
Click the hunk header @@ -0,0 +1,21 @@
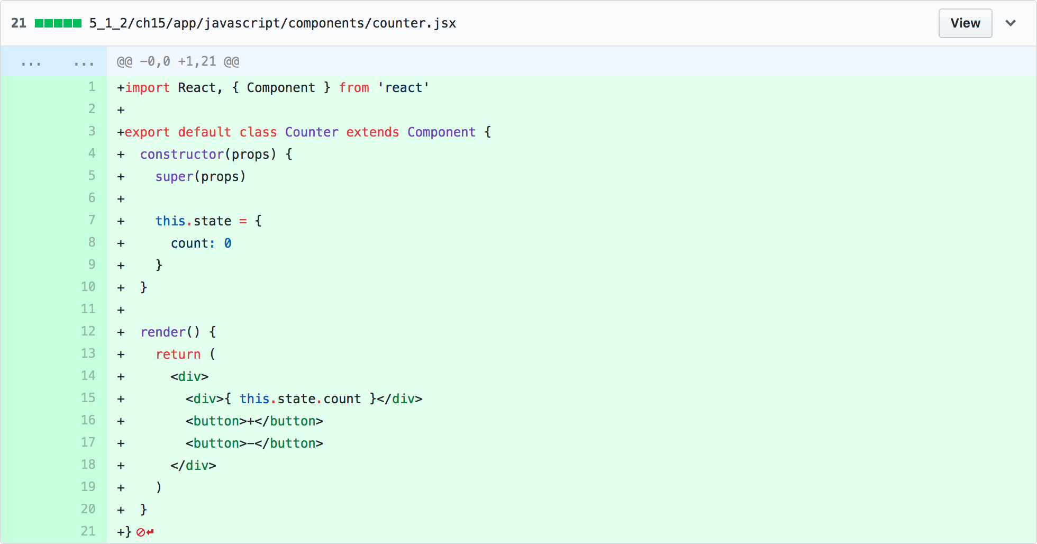[177, 61]
